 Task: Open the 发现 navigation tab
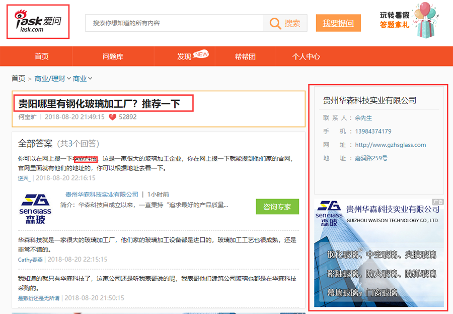coord(184,56)
